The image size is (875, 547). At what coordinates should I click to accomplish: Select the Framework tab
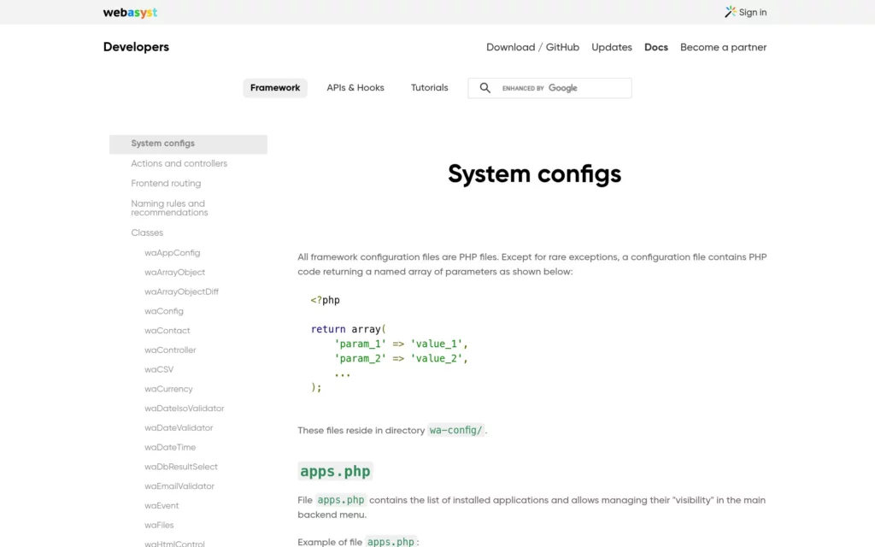[275, 88]
